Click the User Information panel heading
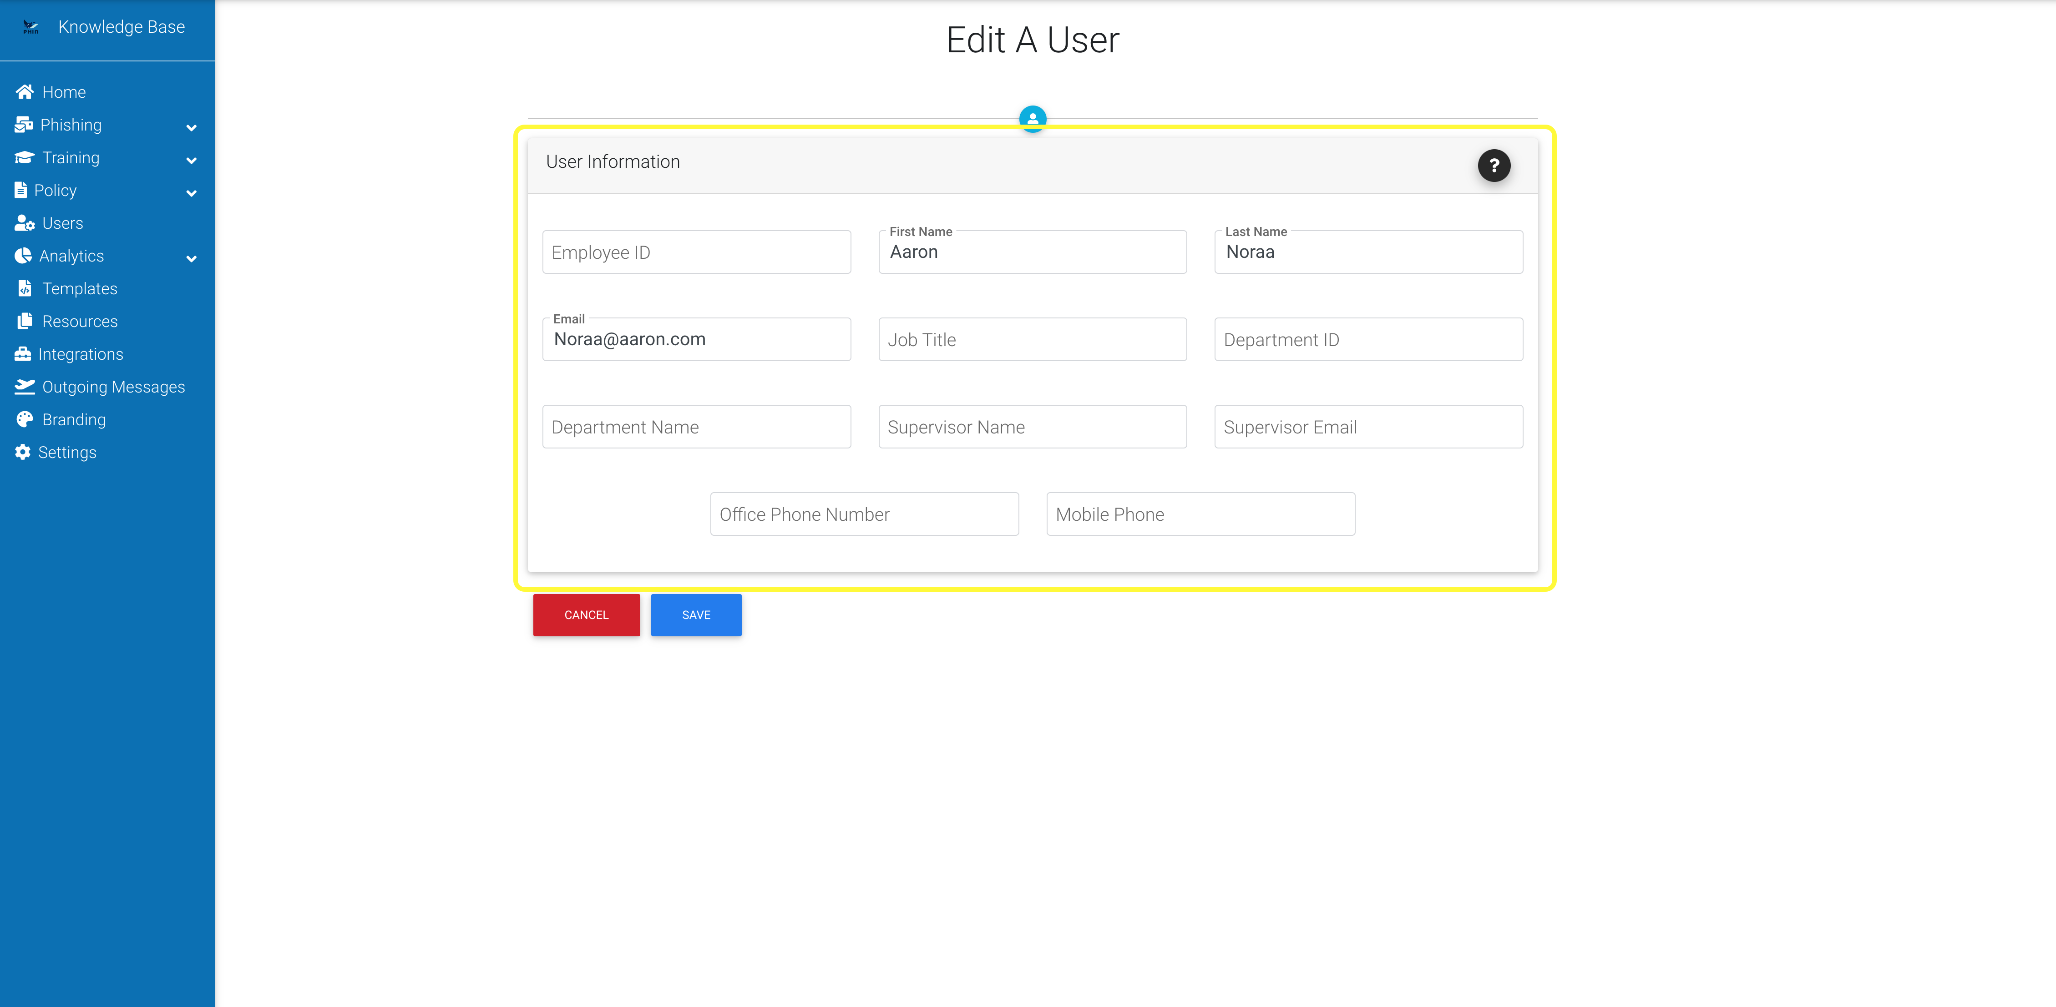 (613, 162)
